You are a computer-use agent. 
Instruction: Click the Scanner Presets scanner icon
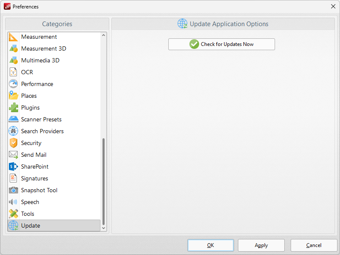tap(13, 119)
